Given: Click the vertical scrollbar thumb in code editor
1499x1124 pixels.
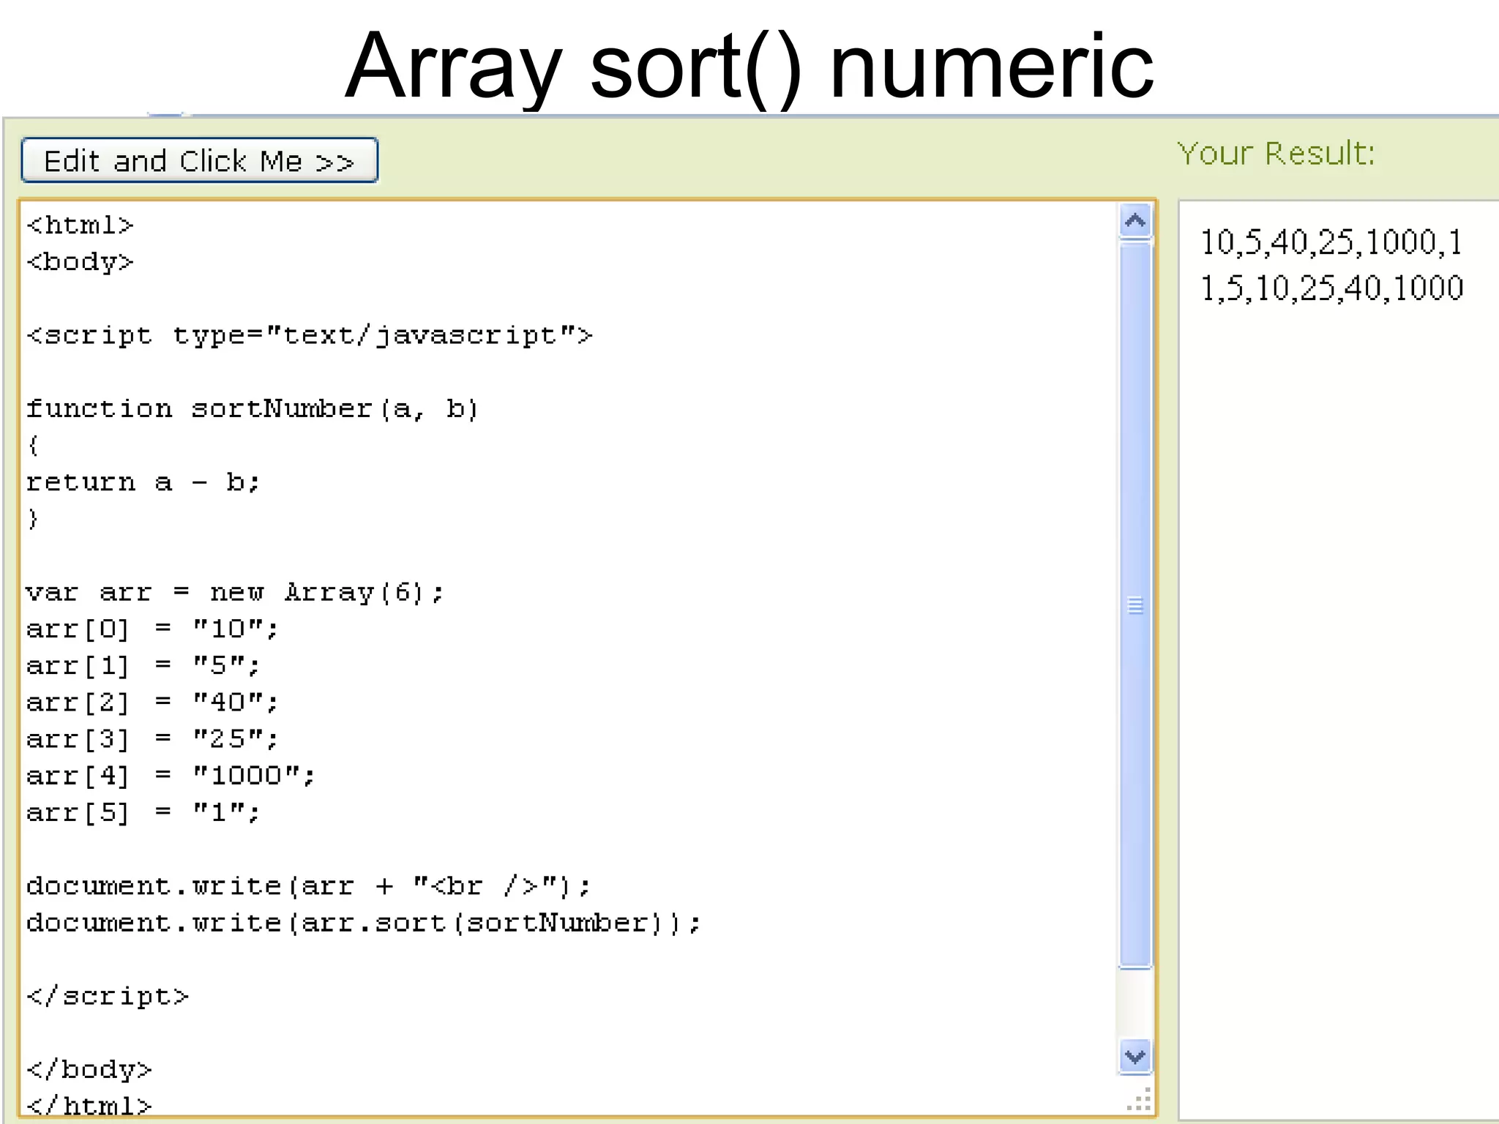Looking at the screenshot, I should coord(1135,604).
